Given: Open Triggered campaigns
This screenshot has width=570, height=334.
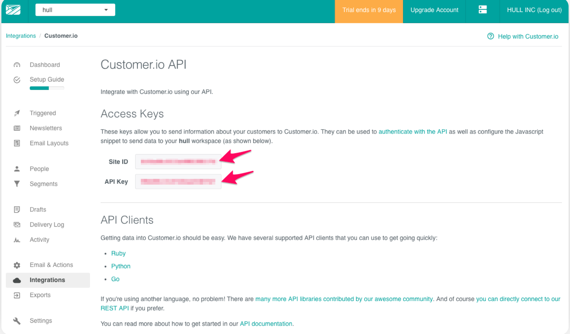Looking at the screenshot, I should [x=43, y=113].
